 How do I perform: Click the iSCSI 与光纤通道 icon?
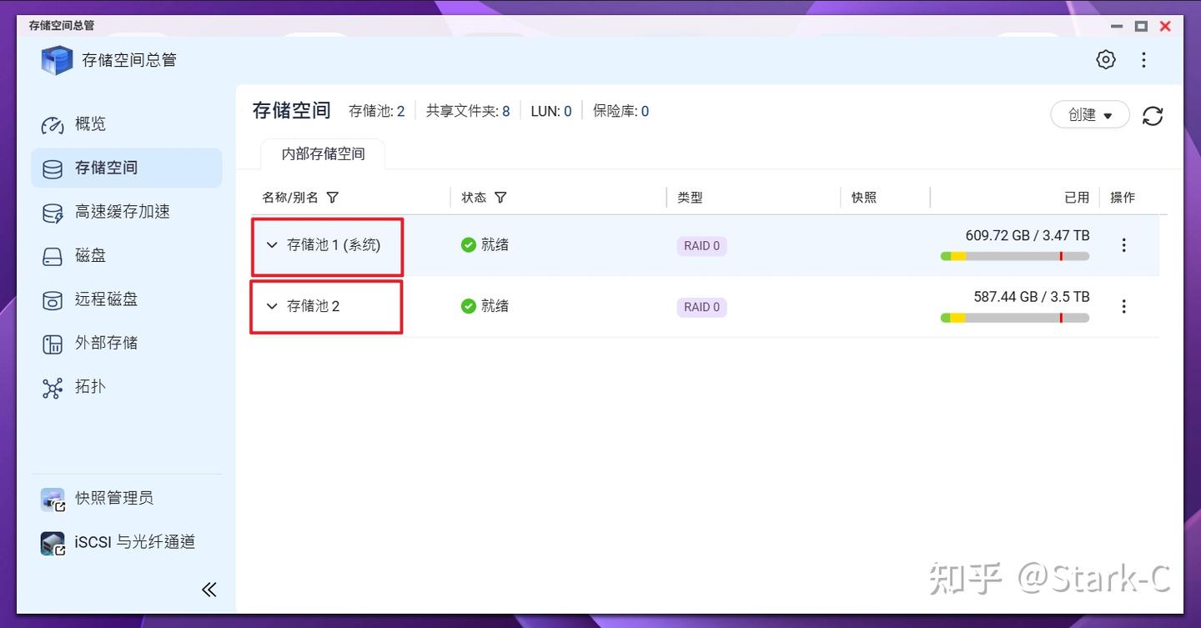(x=53, y=544)
